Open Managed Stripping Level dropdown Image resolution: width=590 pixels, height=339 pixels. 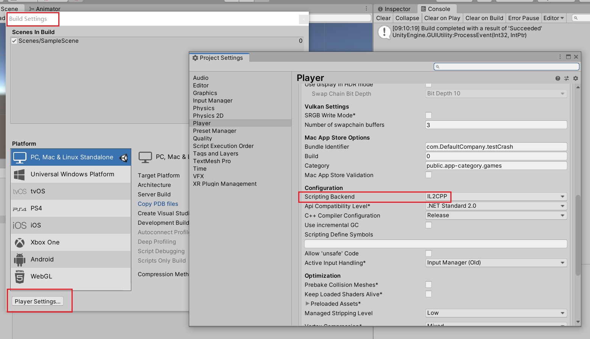tap(496, 313)
